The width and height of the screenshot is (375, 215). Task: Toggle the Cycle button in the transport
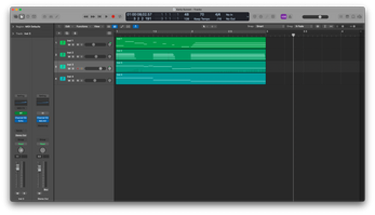pyautogui.click(x=119, y=16)
